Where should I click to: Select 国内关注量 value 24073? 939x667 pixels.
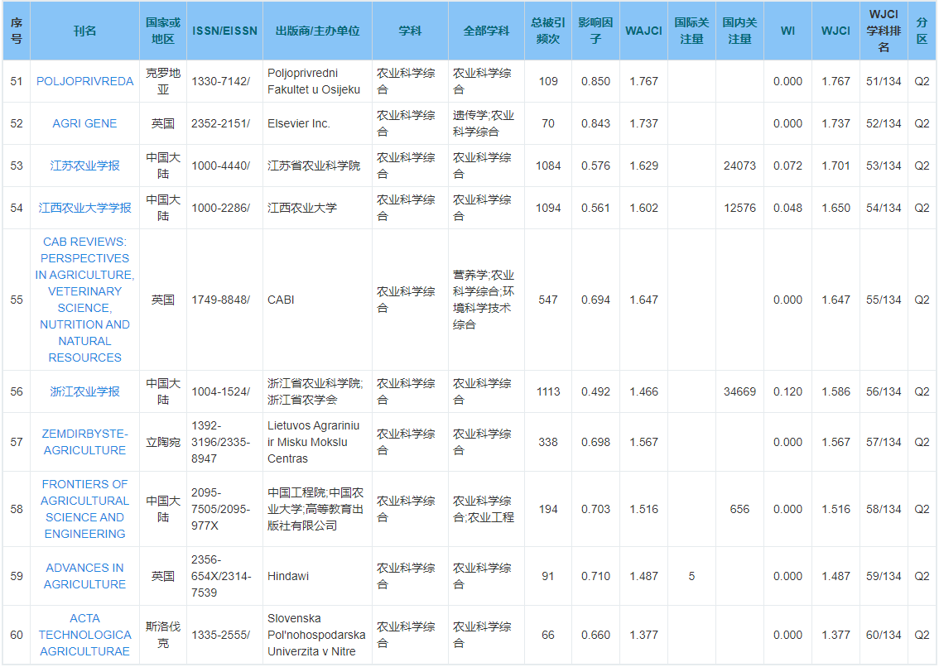pyautogui.click(x=739, y=166)
